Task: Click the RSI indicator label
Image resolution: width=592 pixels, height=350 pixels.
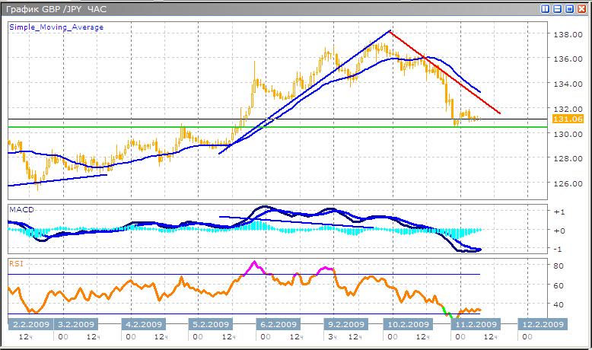Action: pyautogui.click(x=16, y=263)
